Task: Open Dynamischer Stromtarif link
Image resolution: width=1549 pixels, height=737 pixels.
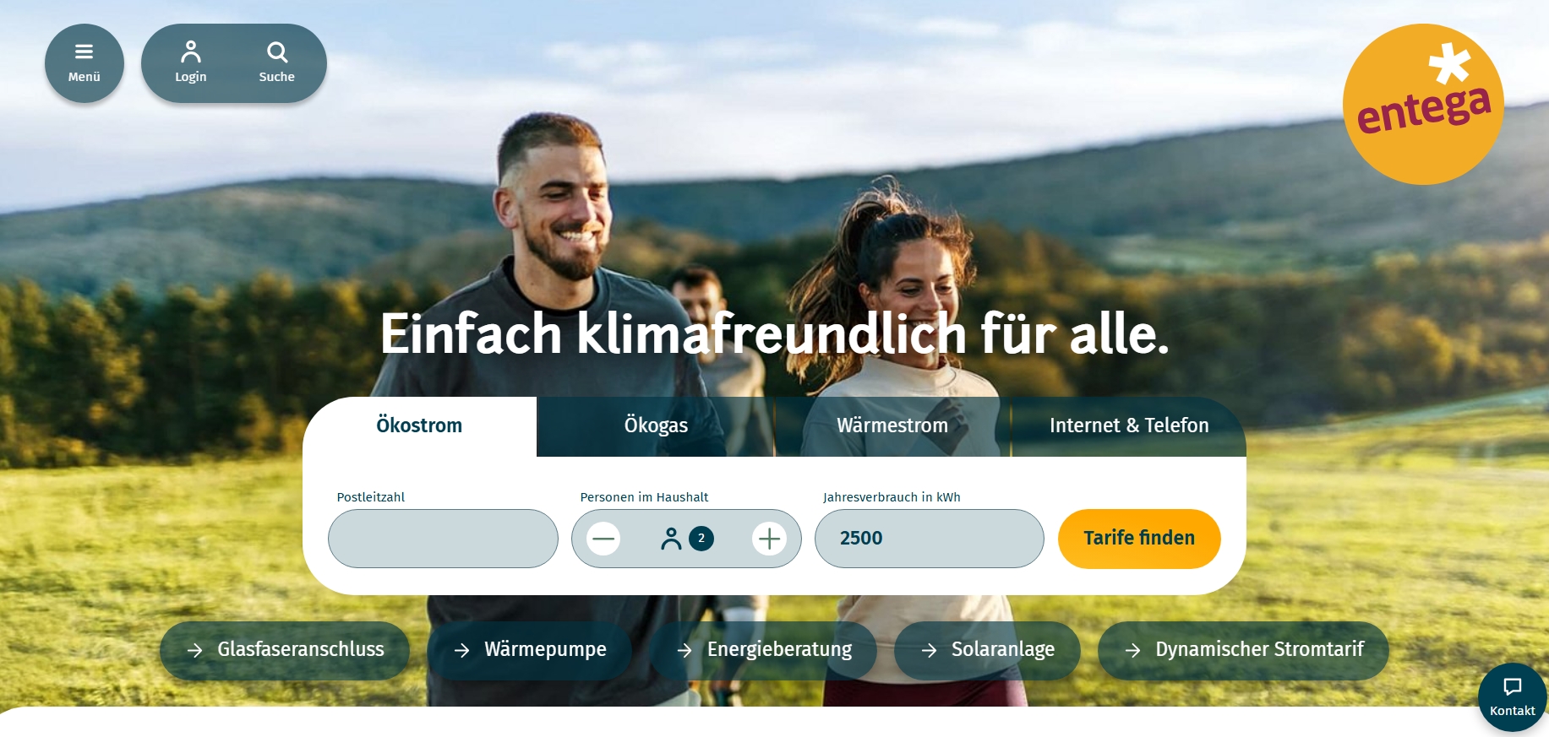Action: coord(1243,650)
